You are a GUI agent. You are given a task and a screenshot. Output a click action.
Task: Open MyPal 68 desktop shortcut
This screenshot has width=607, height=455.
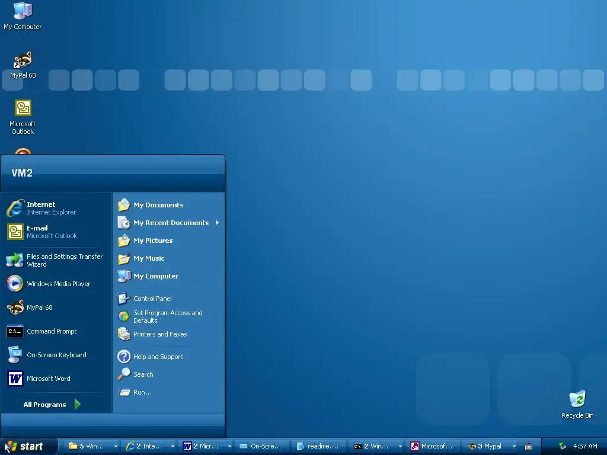coord(23,65)
